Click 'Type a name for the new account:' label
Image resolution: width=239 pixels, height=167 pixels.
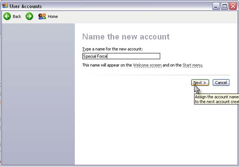point(112,49)
